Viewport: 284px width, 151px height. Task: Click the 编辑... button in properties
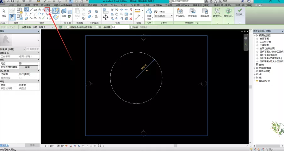[x=28, y=67]
